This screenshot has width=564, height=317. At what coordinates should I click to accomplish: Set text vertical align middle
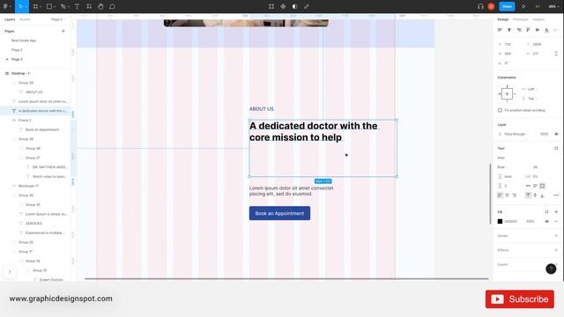(535, 195)
